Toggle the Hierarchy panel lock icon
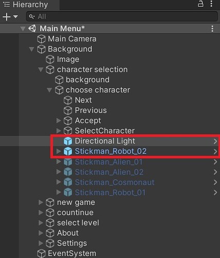The width and height of the screenshot is (220, 258). pos(200,4)
